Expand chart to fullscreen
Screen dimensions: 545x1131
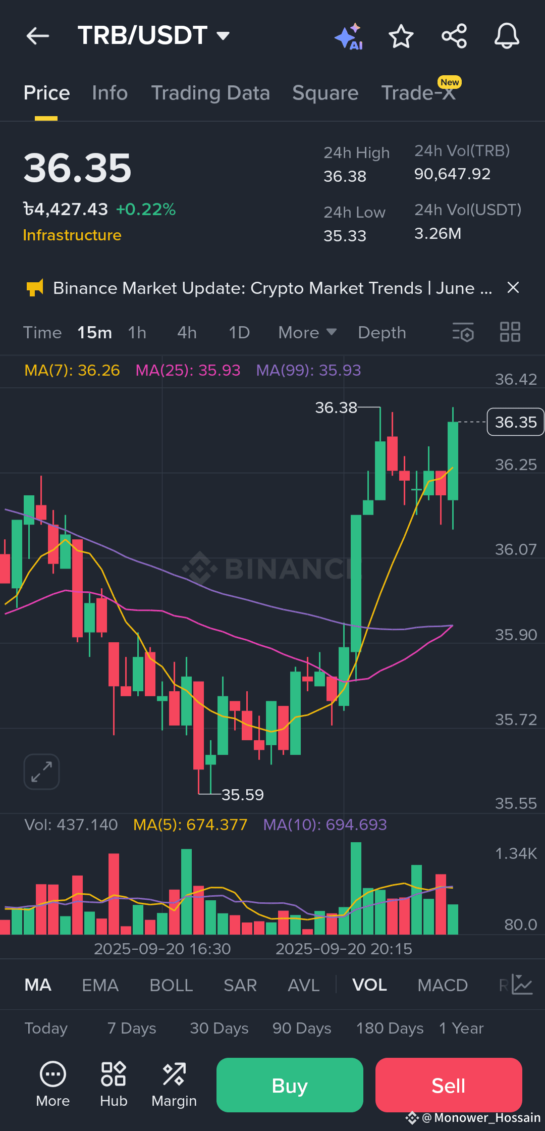pyautogui.click(x=41, y=772)
